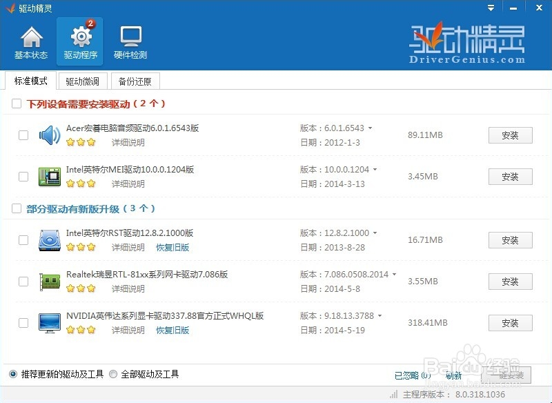Viewport: 552px width, 403px height.
Task: Check all devices needing driver installation
Action: pyautogui.click(x=17, y=104)
